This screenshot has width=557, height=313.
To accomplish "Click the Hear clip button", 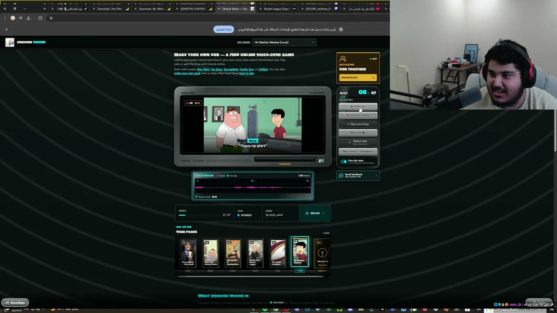I will pos(358,107).
